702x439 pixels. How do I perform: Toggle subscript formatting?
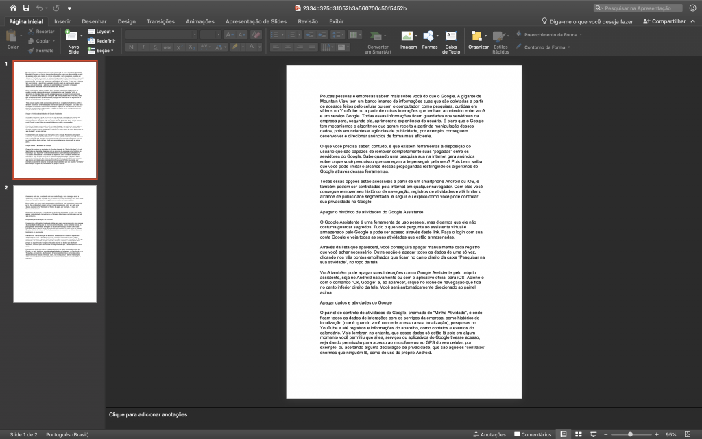point(191,47)
